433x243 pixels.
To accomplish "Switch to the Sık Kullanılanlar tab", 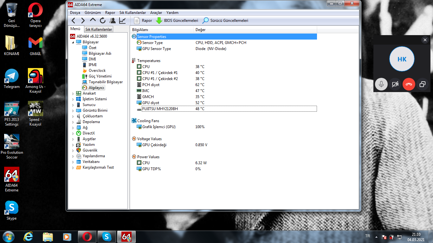I will pyautogui.click(x=99, y=29).
